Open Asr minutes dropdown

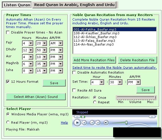coord(44,57)
